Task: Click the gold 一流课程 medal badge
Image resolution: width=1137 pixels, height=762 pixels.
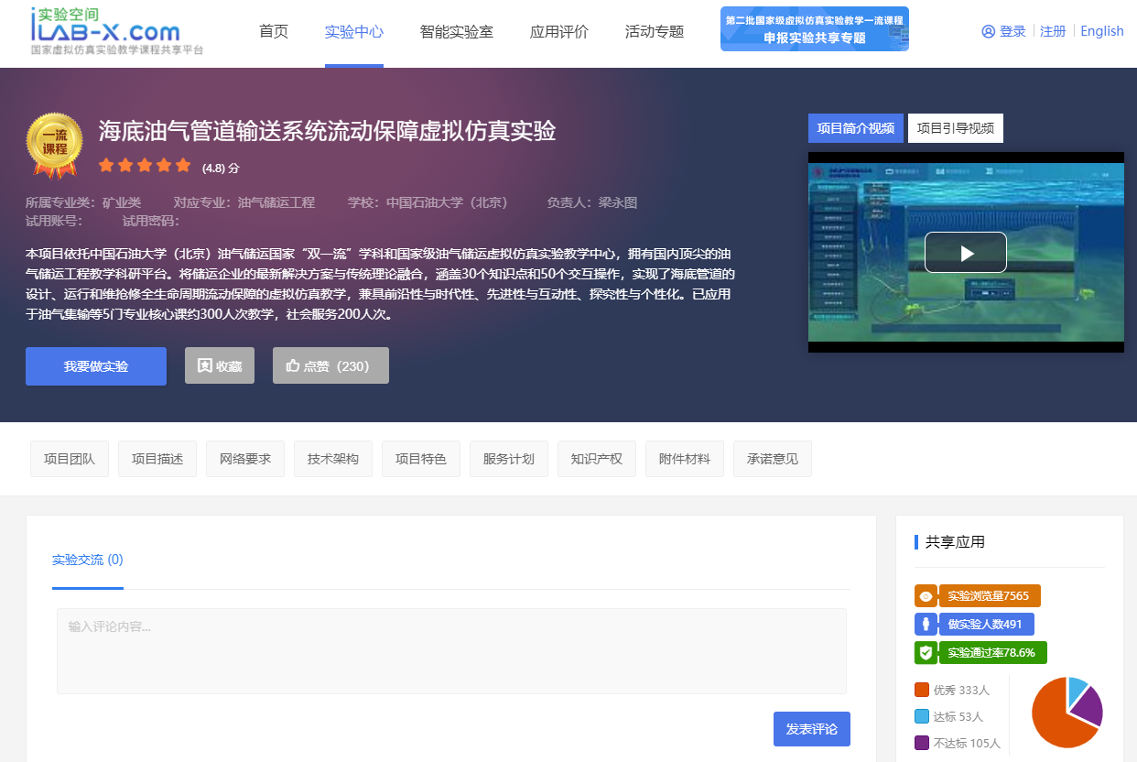Action: pos(55,145)
